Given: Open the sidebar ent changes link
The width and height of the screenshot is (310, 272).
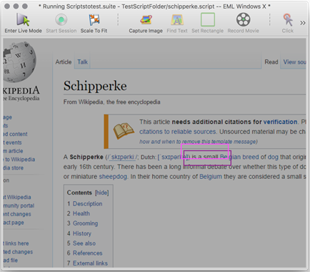Looking at the screenshot, I should (x=17, y=214).
